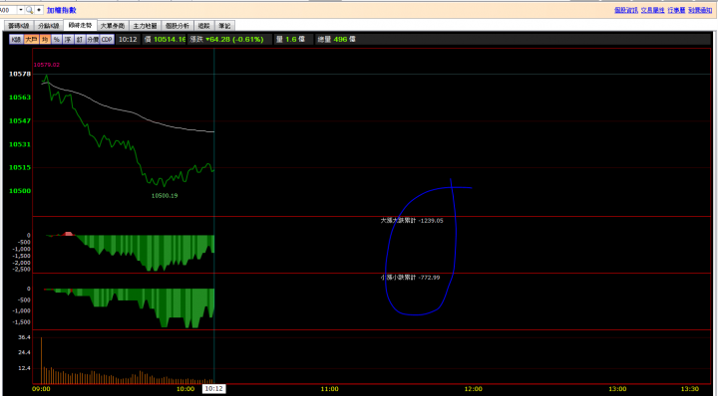
Task: Toggle the 分價 price distribution button
Action: point(93,40)
